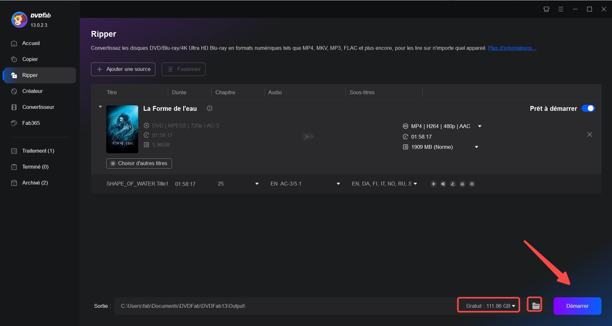
Task: Open trim scissors icon for Title1
Action: click(x=462, y=184)
